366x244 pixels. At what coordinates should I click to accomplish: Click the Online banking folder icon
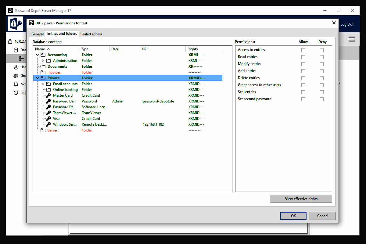[x=48, y=90]
